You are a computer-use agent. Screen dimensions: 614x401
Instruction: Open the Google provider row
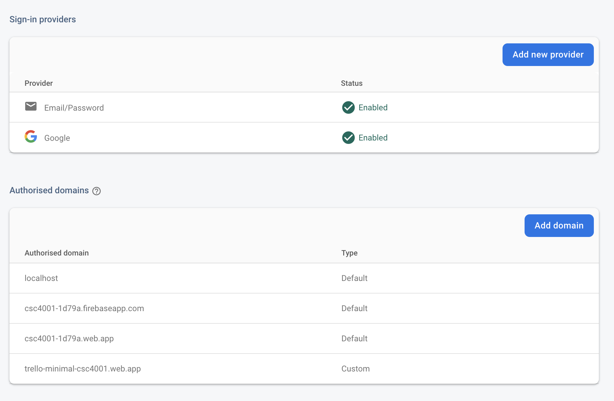click(x=57, y=138)
